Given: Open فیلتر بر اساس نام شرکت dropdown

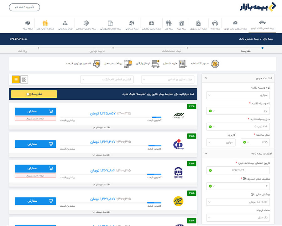Looking at the screenshot, I should pos(107,79).
